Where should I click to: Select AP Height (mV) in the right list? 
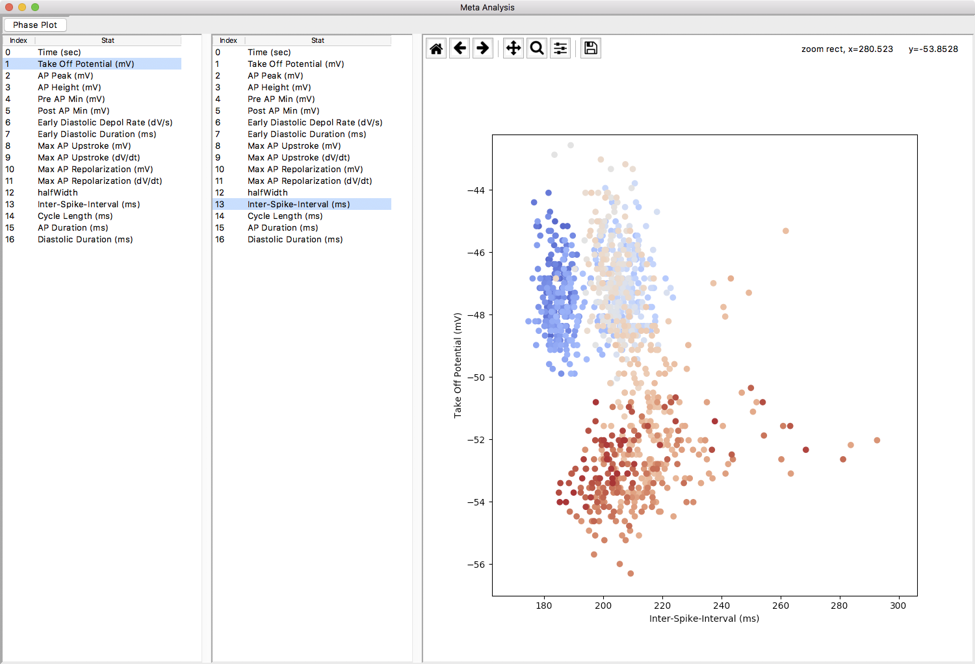302,87
